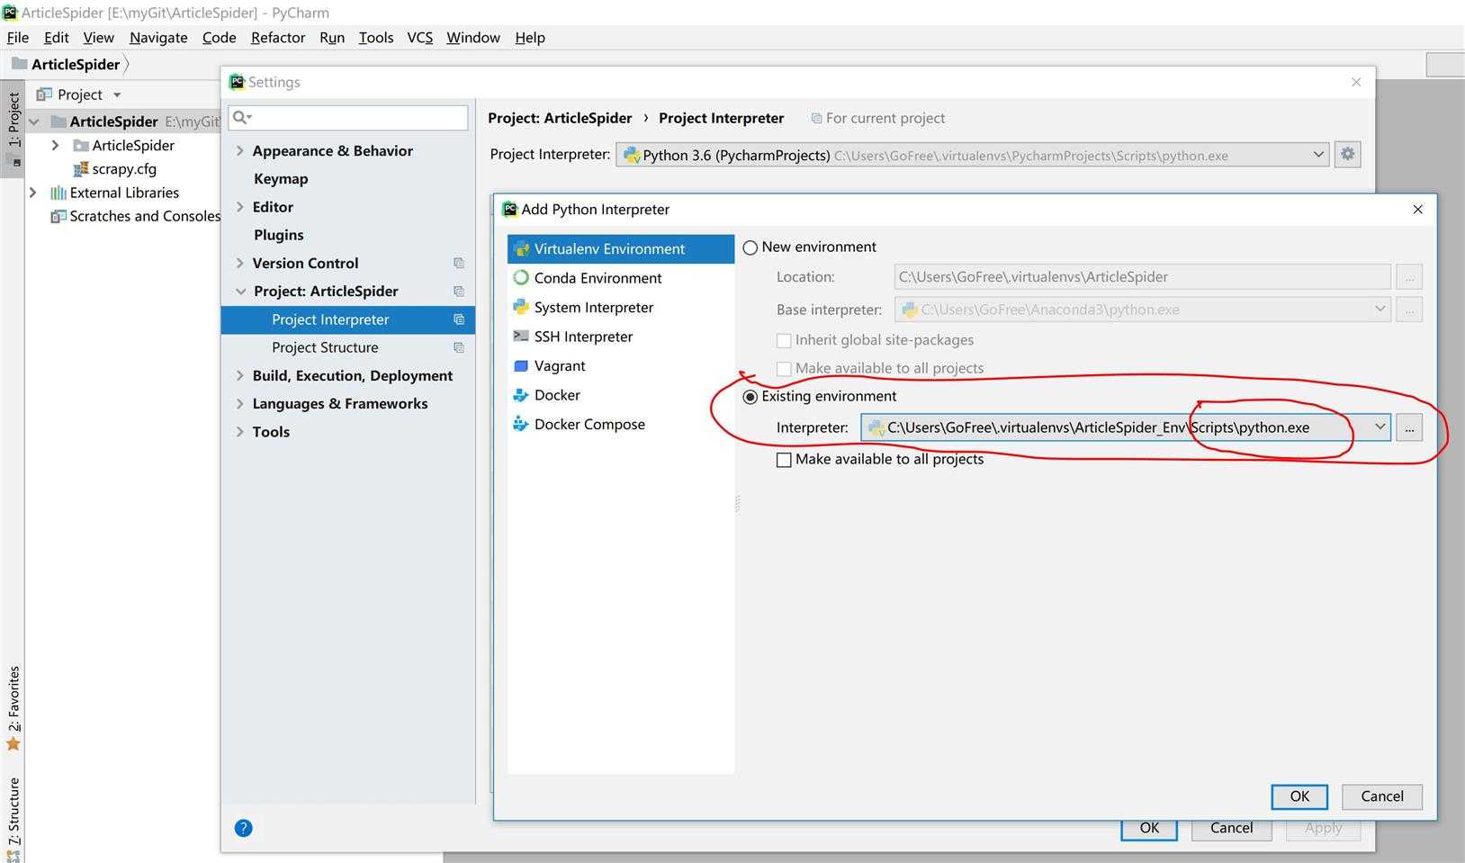Click the copy icon beside Project: ArticleSpider
The image size is (1465, 863).
(459, 291)
